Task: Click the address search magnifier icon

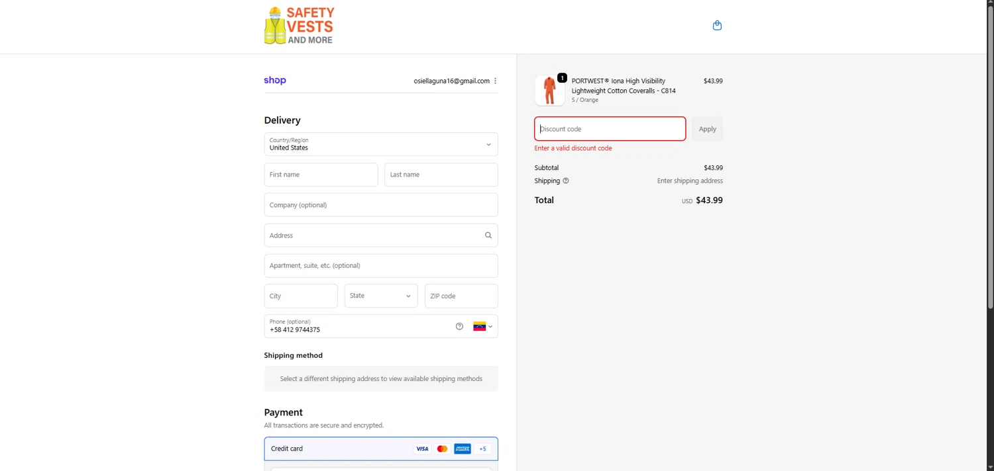Action: point(488,235)
